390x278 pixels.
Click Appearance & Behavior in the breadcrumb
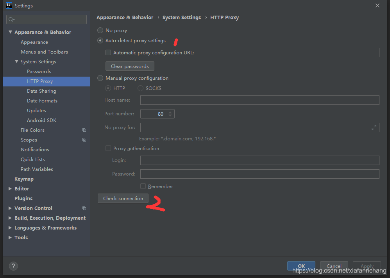tap(125, 18)
